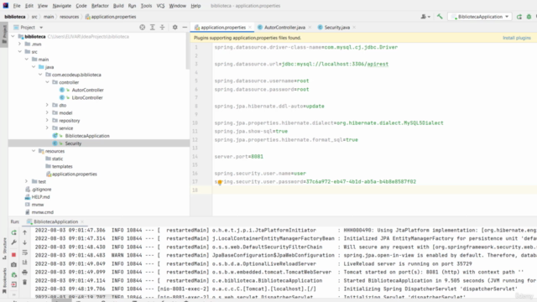Select the templates folder in the tree
This screenshot has width=537, height=302.
(x=62, y=166)
